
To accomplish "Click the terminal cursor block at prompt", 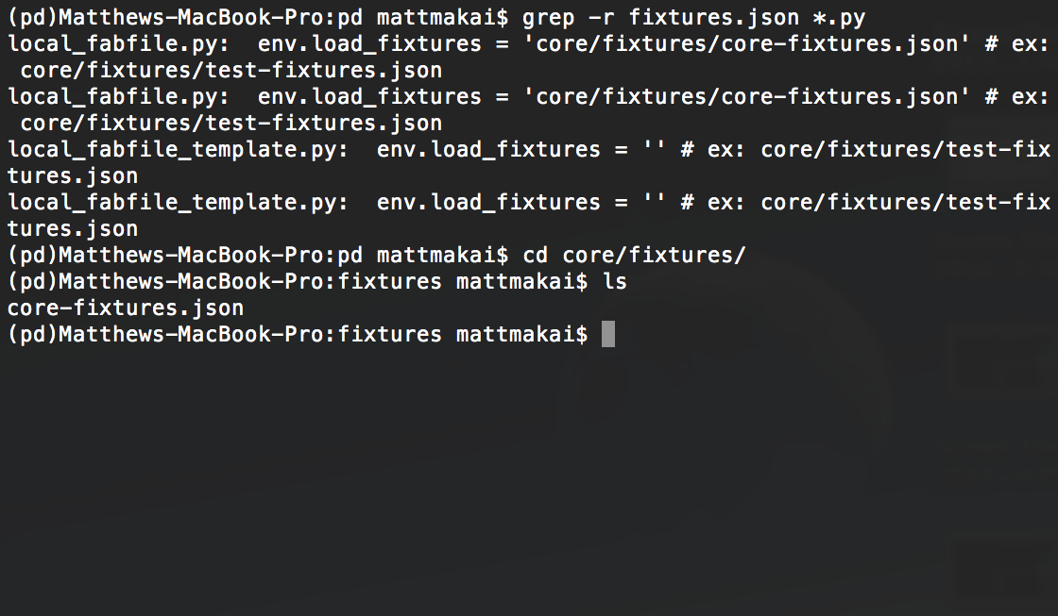I will pos(608,334).
